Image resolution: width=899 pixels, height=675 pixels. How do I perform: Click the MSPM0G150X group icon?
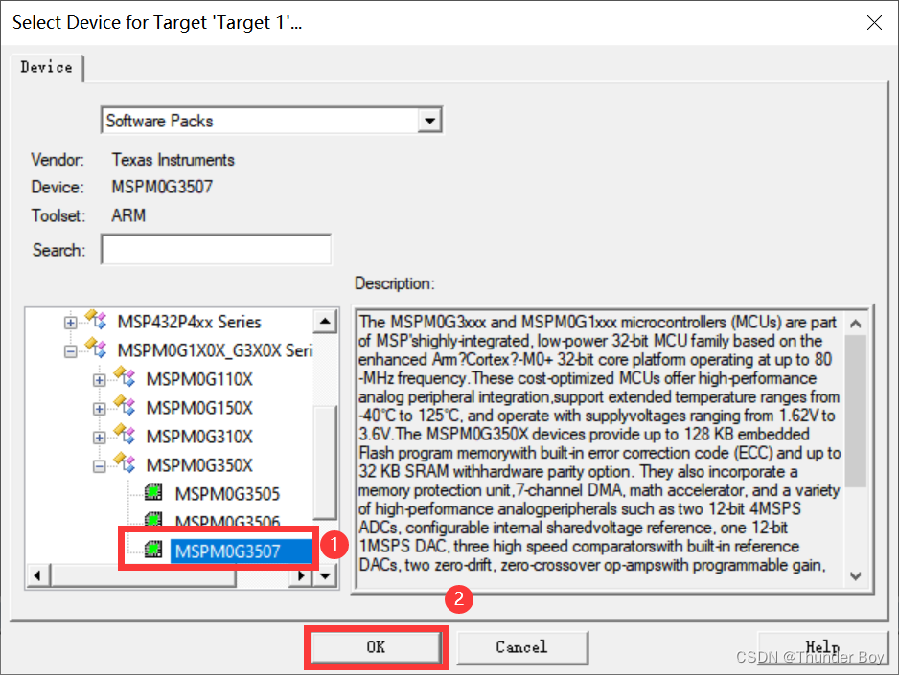pos(125,405)
